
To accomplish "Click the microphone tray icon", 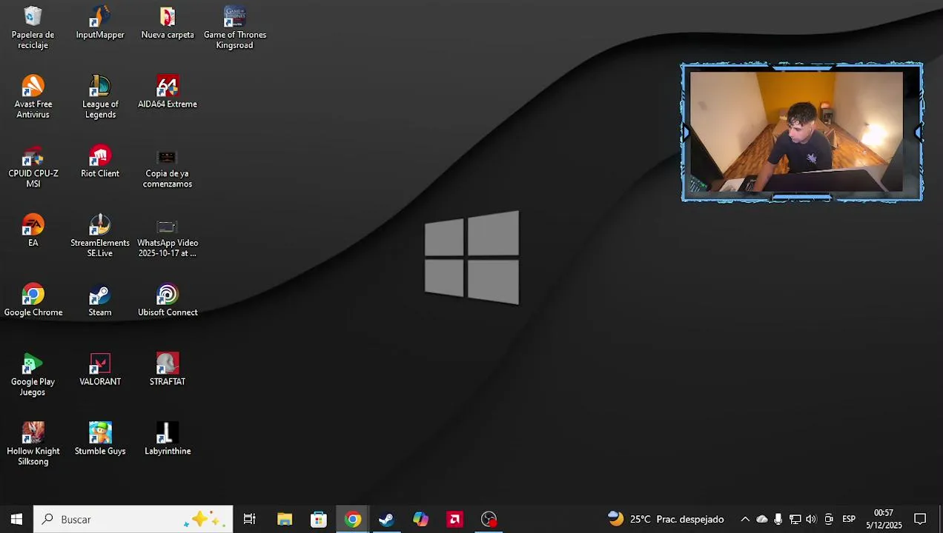I will [778, 519].
